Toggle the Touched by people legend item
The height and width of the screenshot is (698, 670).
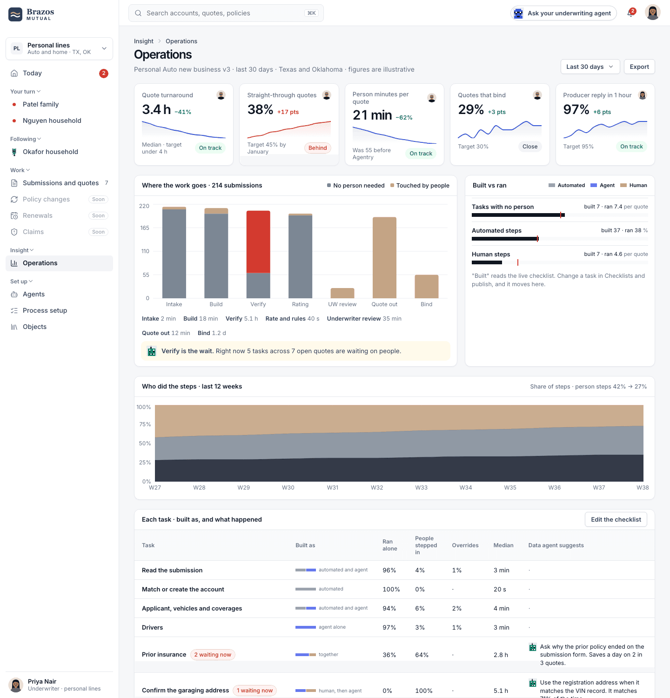(x=420, y=185)
